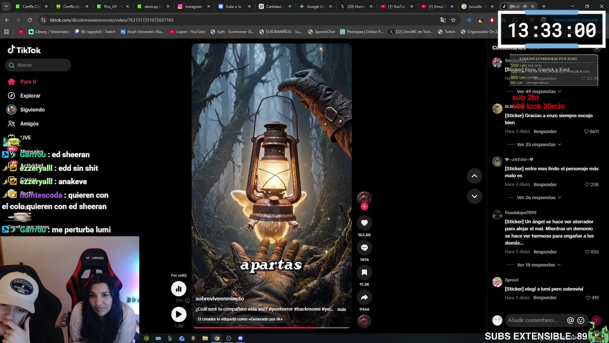Reload page with browser refresh icon

[x=29, y=20]
